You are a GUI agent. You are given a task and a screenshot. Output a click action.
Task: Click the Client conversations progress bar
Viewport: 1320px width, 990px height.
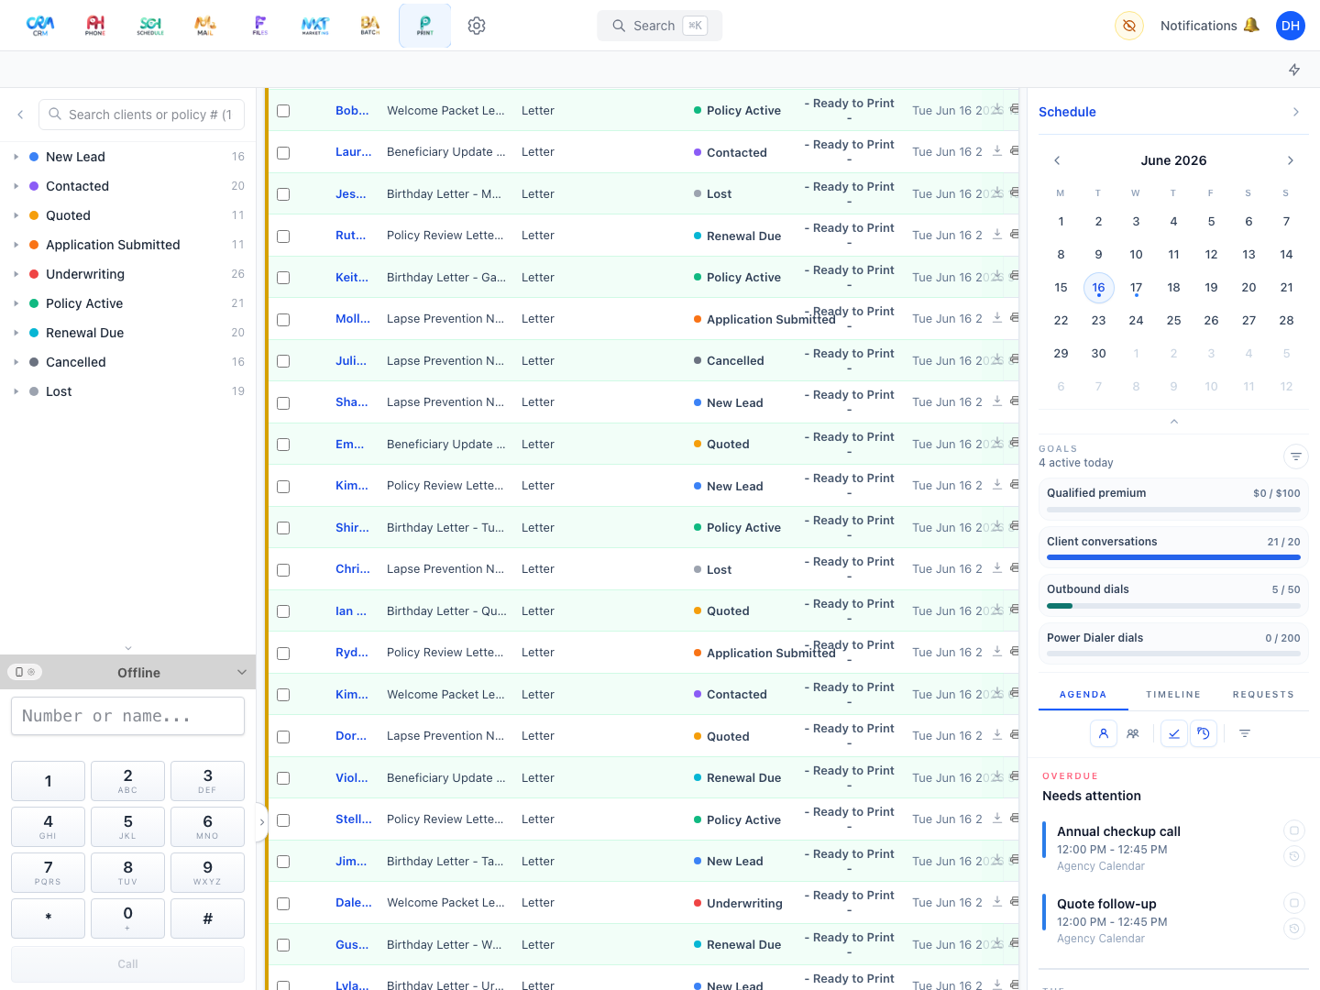coord(1173,557)
